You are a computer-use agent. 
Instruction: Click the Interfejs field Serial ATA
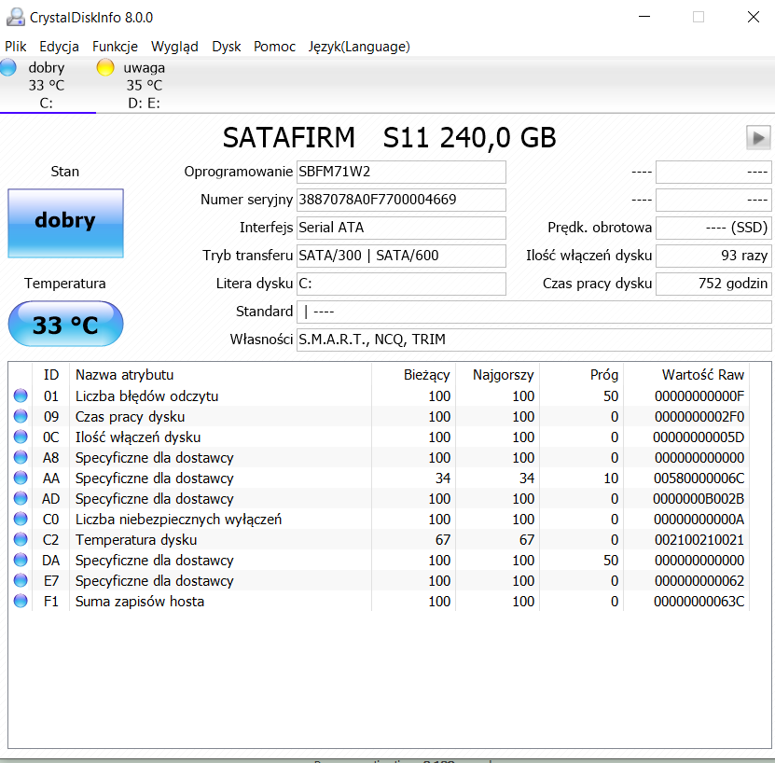401,228
